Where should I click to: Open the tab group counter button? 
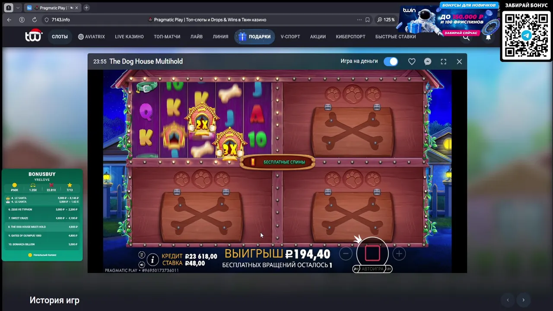pyautogui.click(x=9, y=8)
